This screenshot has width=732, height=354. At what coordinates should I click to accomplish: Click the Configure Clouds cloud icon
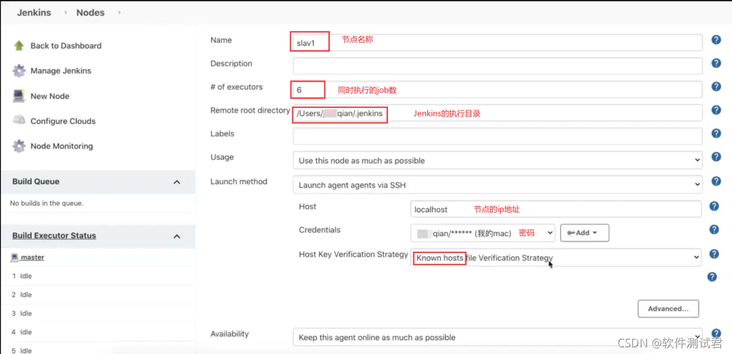click(19, 121)
